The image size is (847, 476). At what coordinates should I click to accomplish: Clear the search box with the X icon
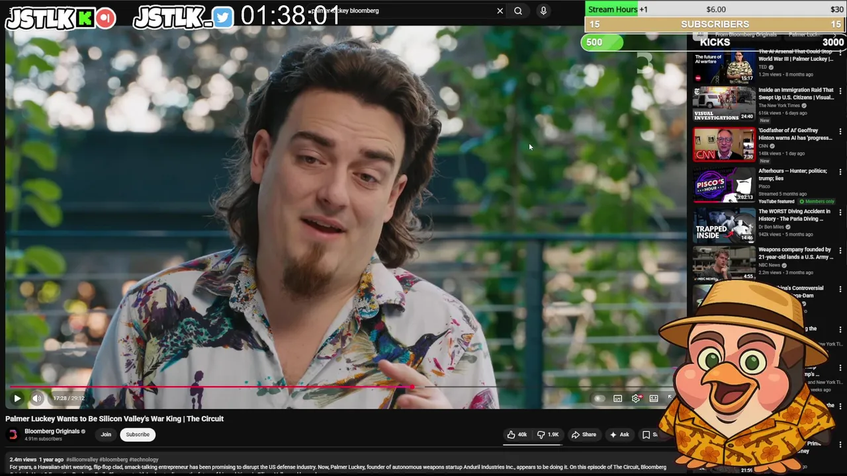tap(500, 11)
